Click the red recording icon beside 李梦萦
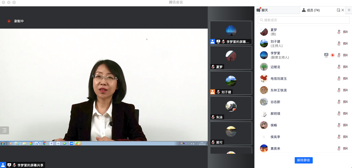The width and height of the screenshot is (352, 168). 333,55
